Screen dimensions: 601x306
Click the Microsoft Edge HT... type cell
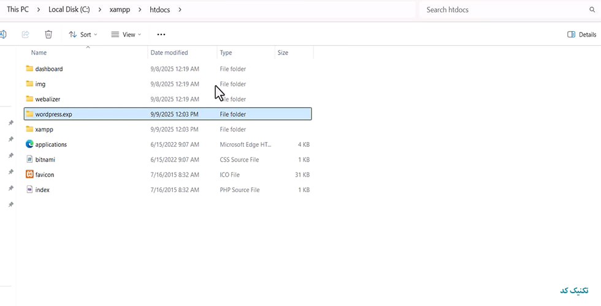tap(245, 144)
